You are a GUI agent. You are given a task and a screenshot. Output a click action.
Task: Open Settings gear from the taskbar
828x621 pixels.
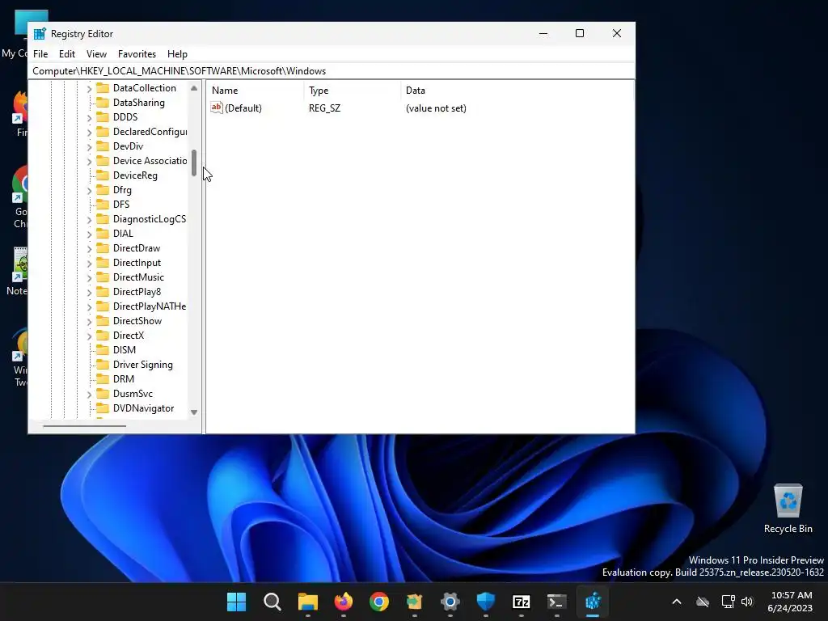450,602
